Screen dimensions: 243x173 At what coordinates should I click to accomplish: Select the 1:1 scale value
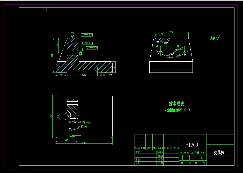(203, 158)
